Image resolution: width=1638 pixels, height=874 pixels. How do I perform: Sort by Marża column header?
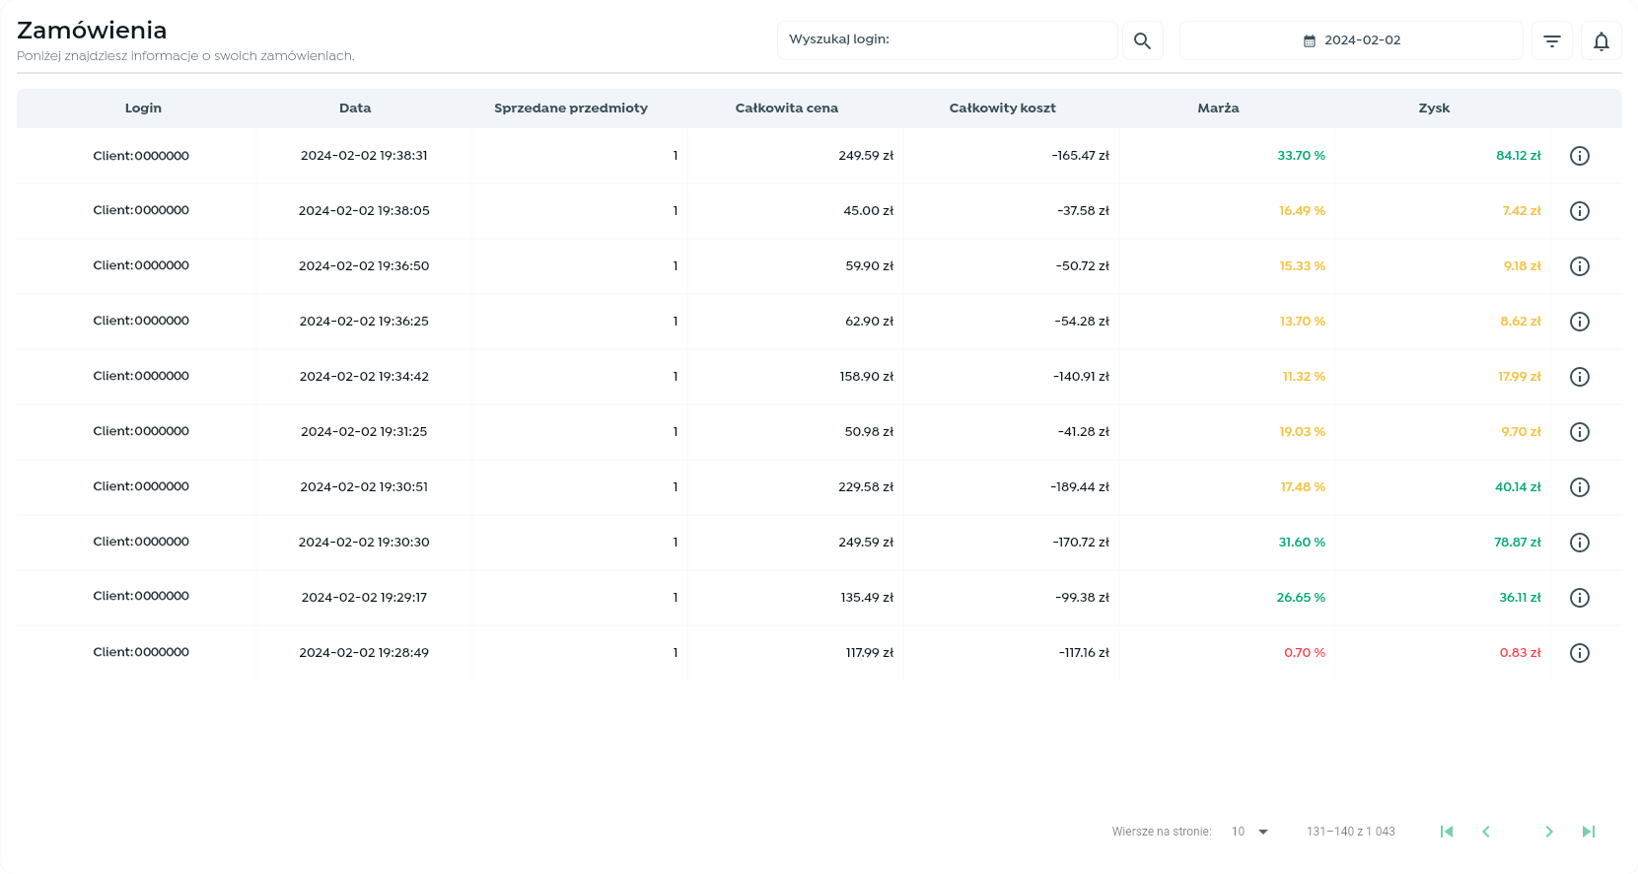(x=1218, y=109)
